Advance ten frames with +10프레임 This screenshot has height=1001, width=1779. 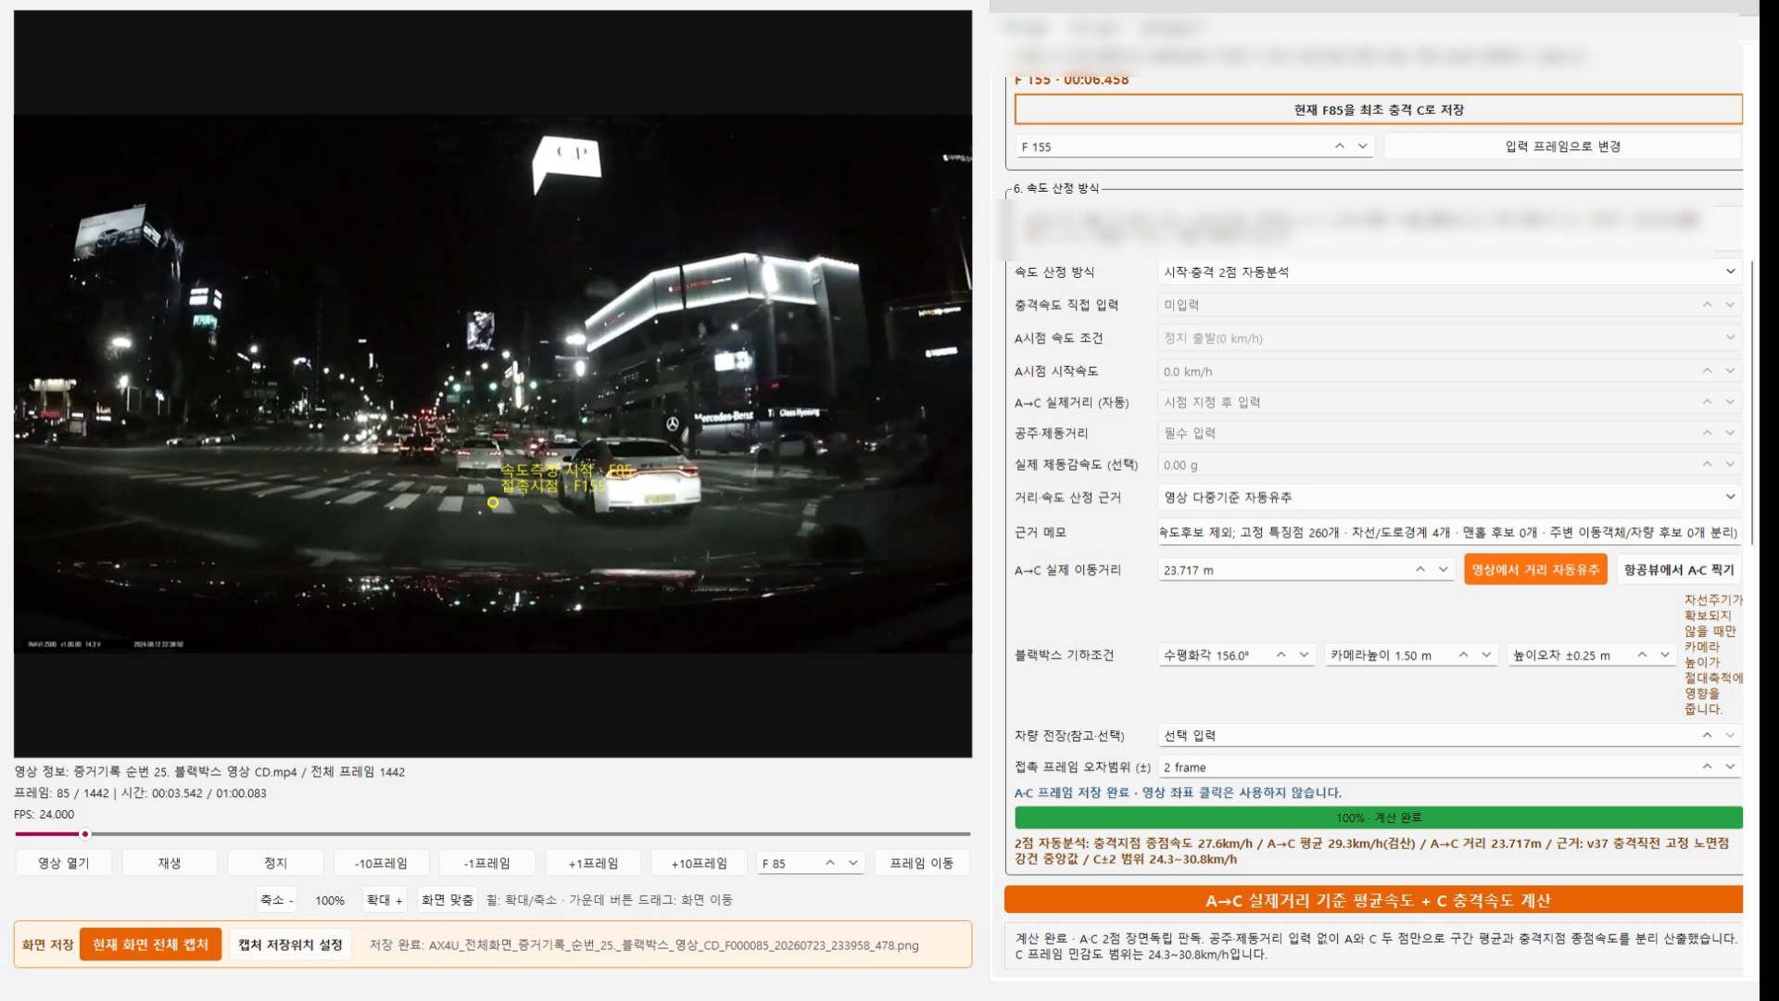(699, 863)
